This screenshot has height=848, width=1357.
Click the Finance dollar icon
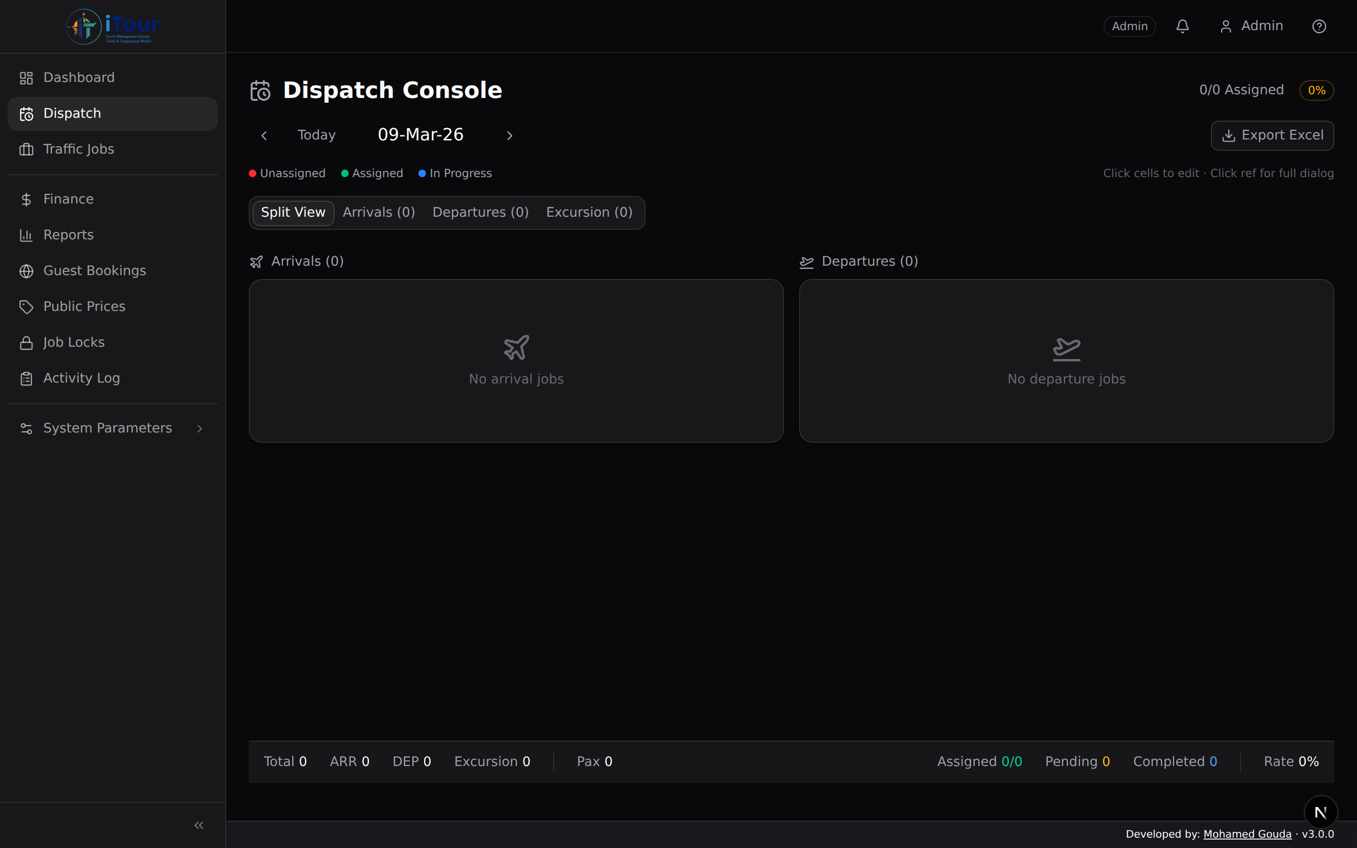pyautogui.click(x=26, y=198)
